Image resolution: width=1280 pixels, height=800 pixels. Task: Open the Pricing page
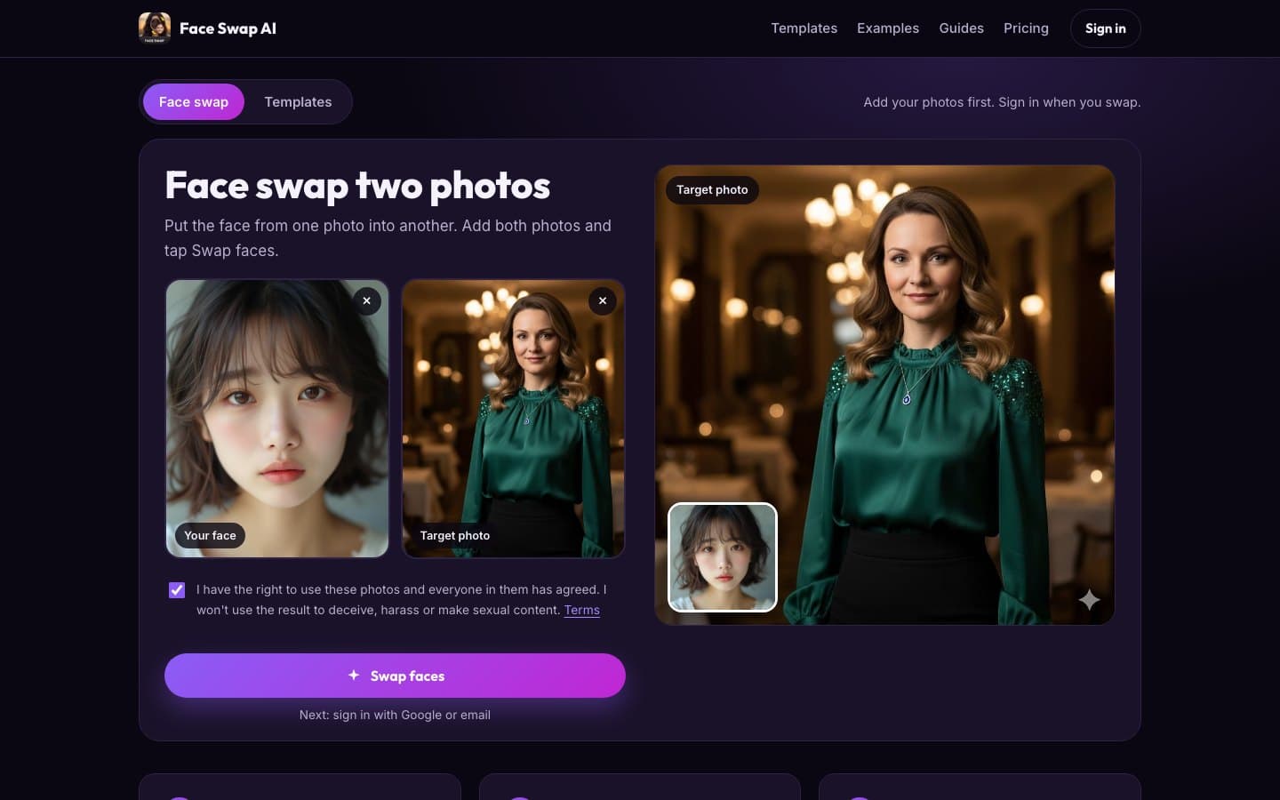pyautogui.click(x=1026, y=28)
